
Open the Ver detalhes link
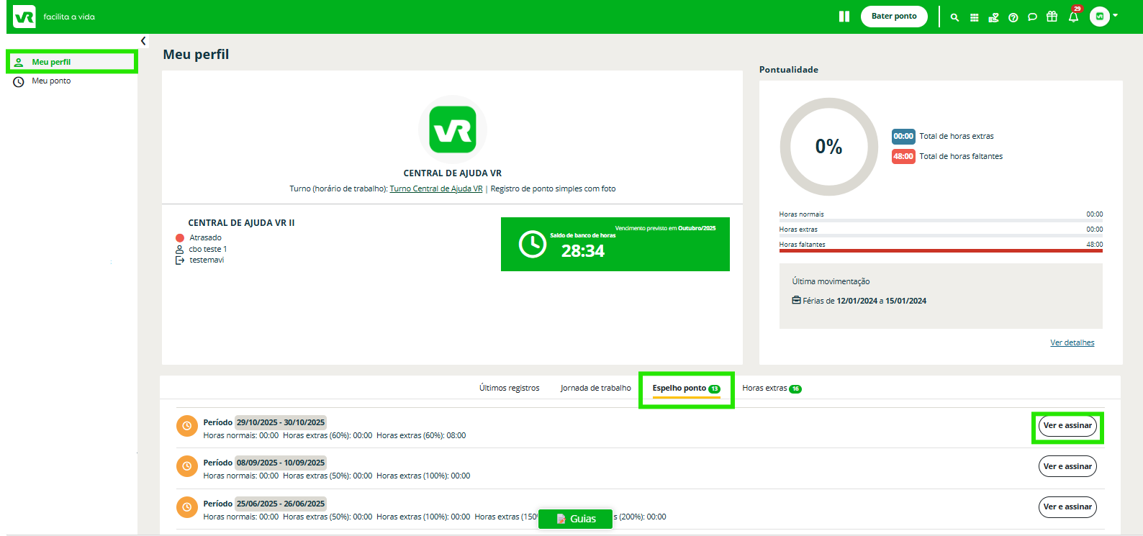tap(1072, 343)
